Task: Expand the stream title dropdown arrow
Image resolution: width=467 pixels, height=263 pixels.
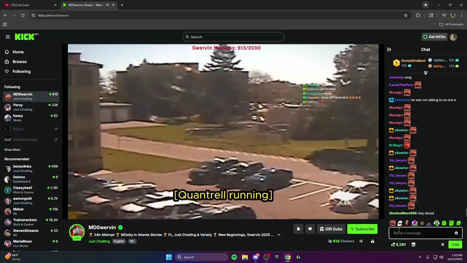Action: pyautogui.click(x=279, y=235)
